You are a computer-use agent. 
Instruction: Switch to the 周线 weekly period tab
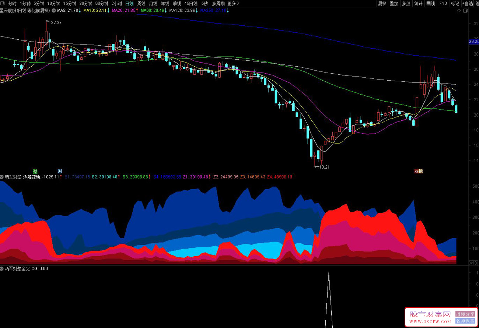(141, 3)
